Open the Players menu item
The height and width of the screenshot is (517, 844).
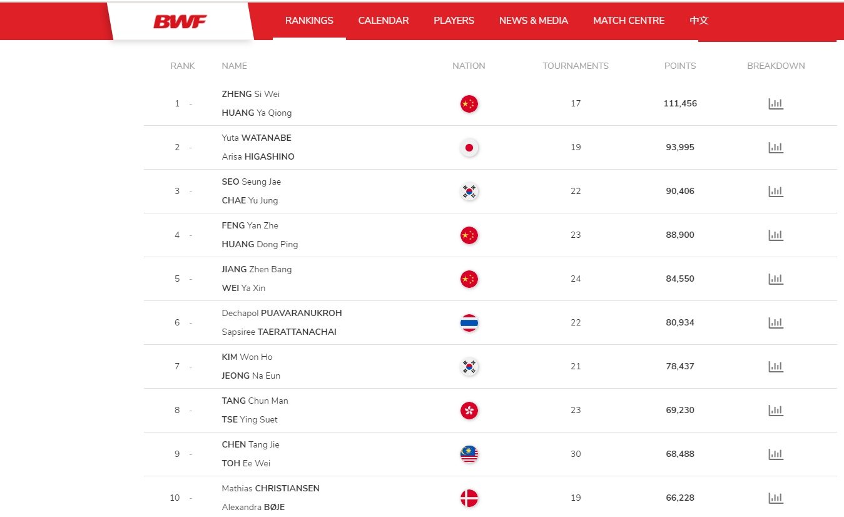[x=454, y=21]
